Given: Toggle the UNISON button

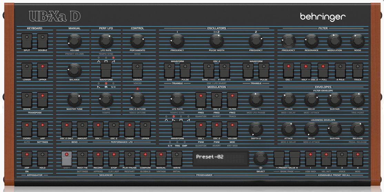Looking at the screenshot, I should tap(138, 70).
